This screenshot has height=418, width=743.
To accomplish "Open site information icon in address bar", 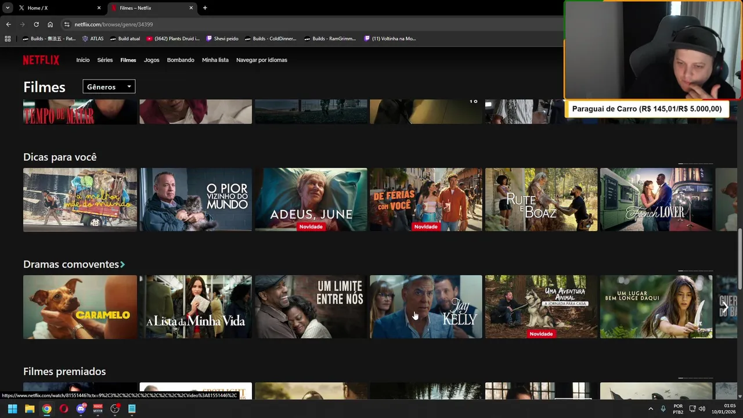I will coord(67,24).
